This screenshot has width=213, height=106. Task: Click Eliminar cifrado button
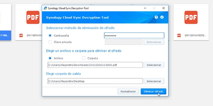pyautogui.click(x=153, y=91)
